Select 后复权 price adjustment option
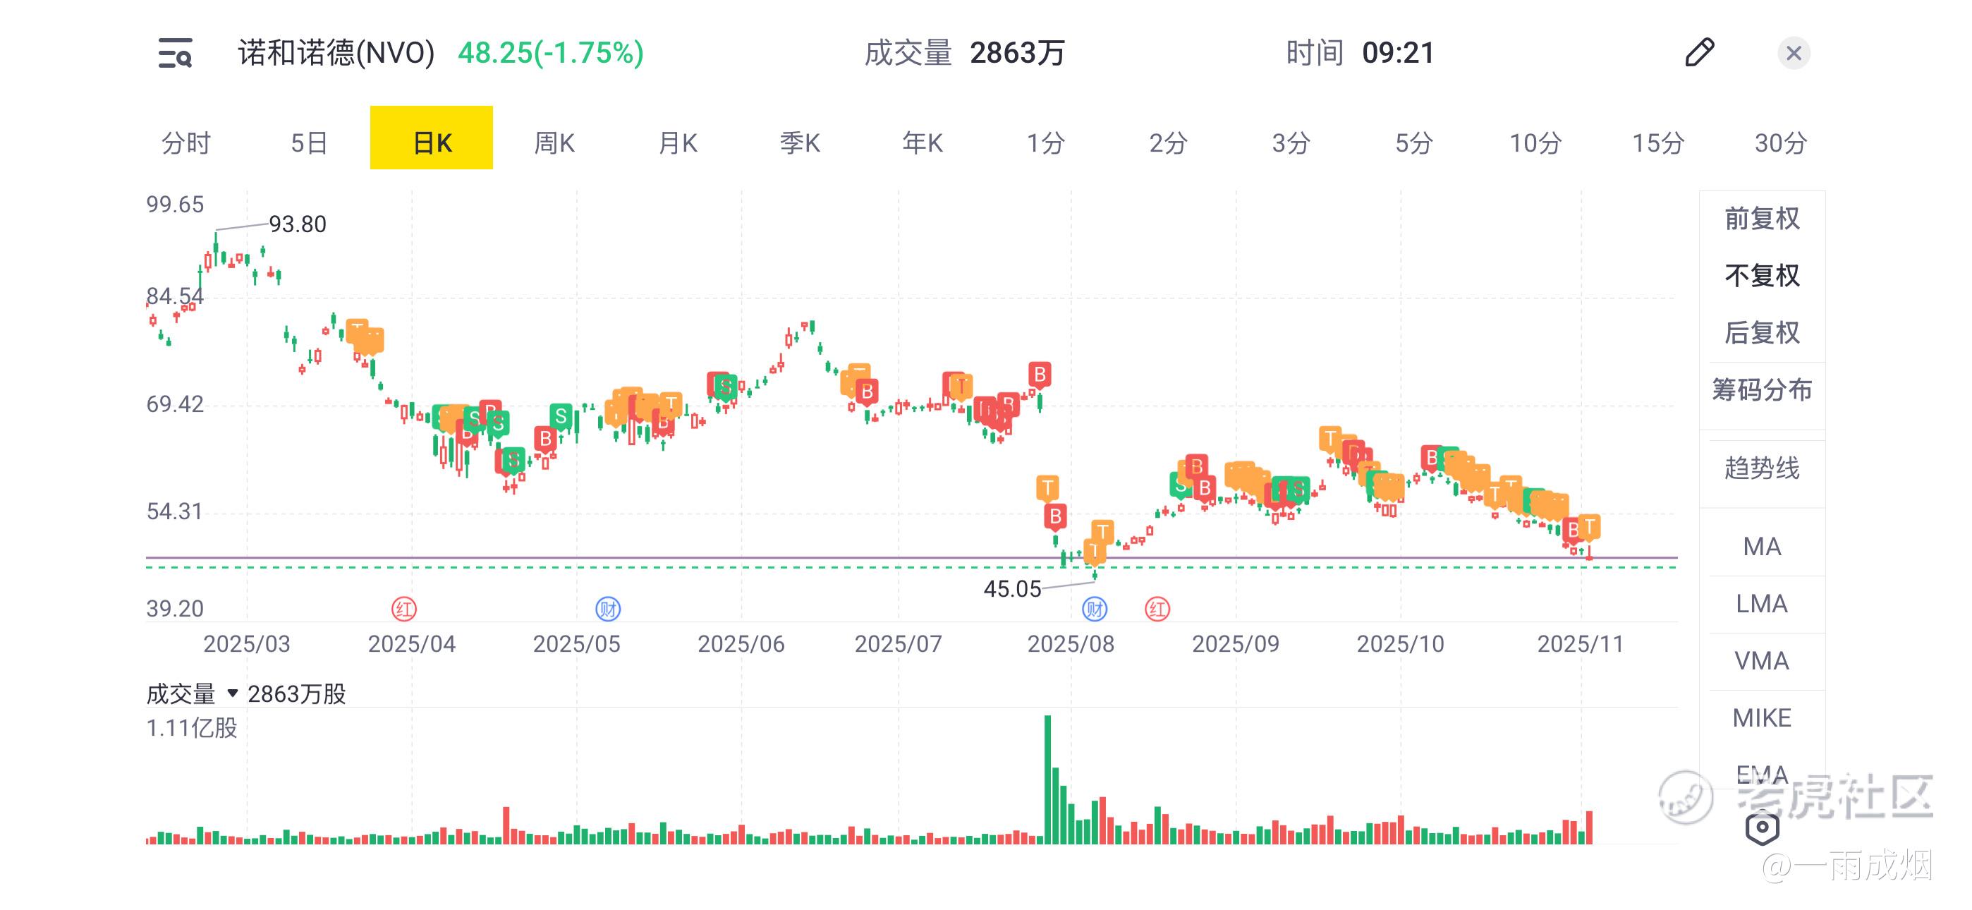Image resolution: width=1972 pixels, height=910 pixels. click(1762, 333)
